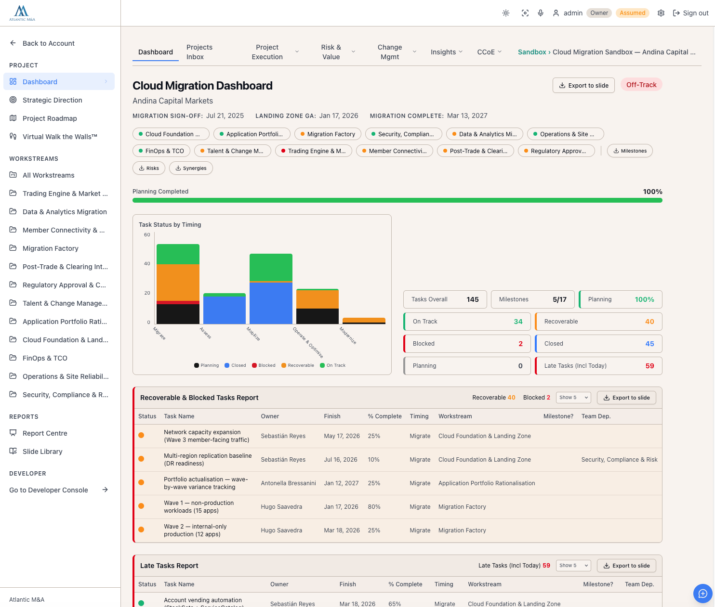Click the Late Tasks (Incl Today) stat card
This screenshot has height=607, width=715.
(598, 366)
